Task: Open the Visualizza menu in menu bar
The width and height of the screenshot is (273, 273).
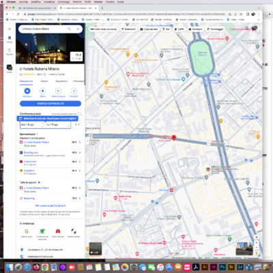Action: (x=49, y=1)
